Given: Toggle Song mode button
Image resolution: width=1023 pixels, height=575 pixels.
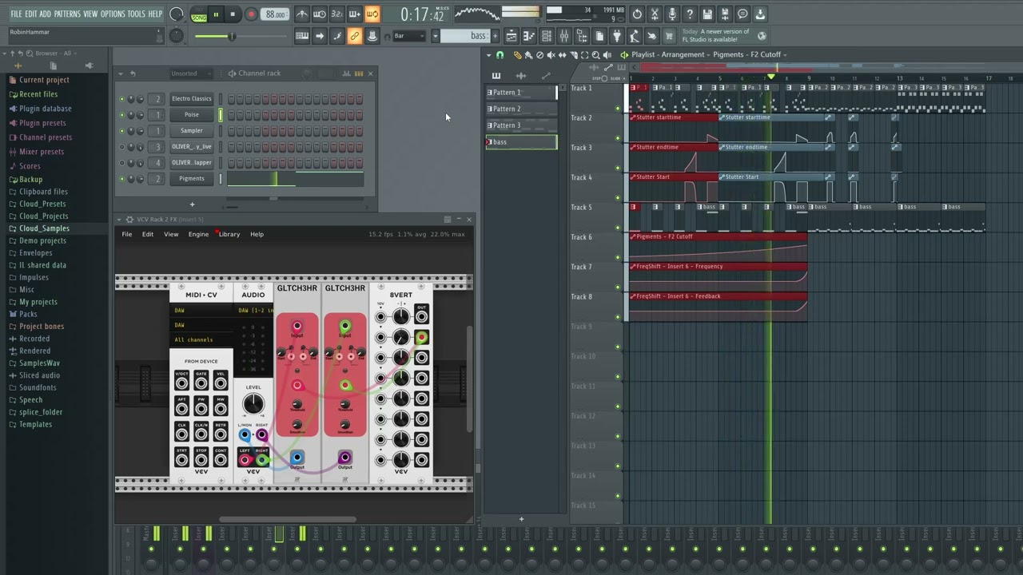Looking at the screenshot, I should pyautogui.click(x=199, y=17).
